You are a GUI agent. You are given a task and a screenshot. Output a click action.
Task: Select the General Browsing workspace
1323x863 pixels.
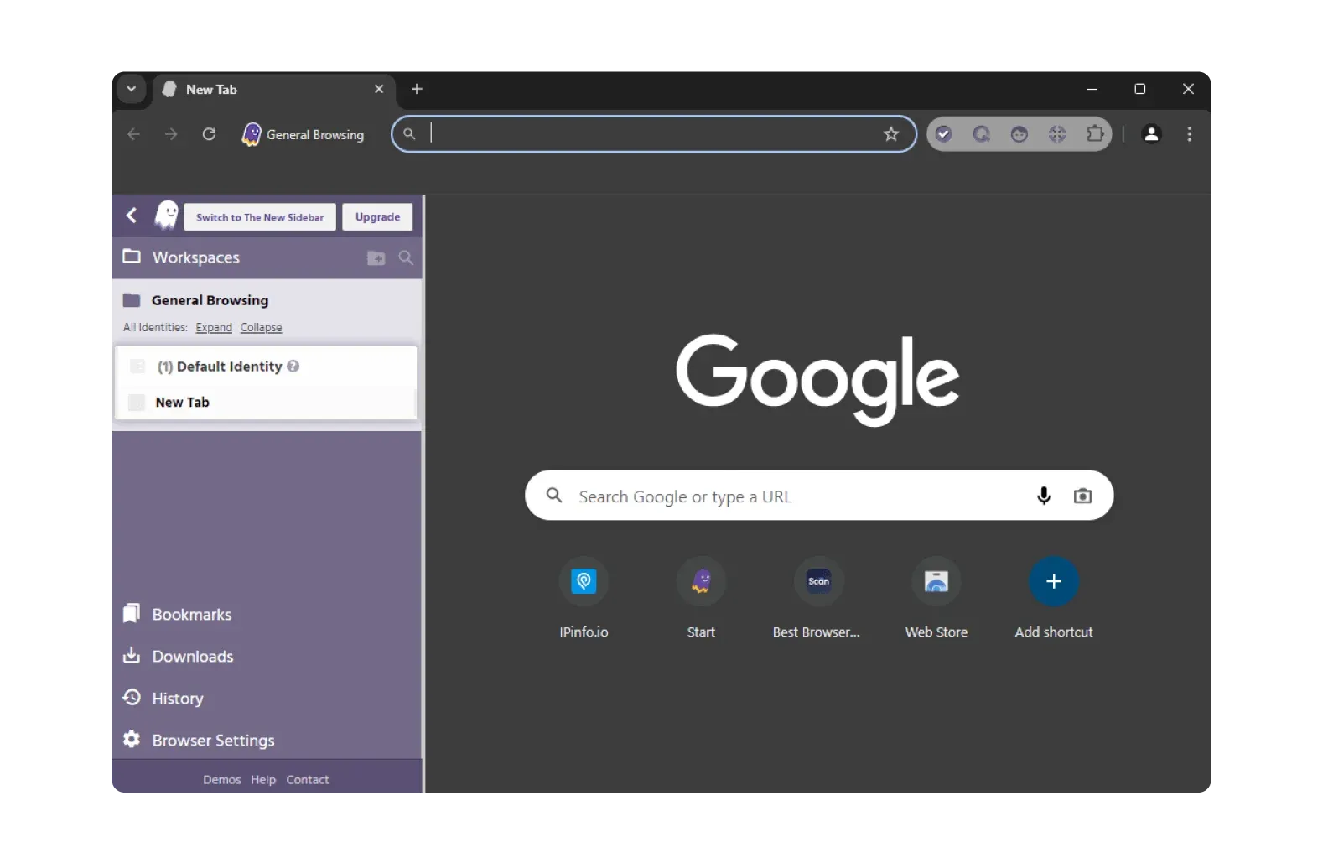click(x=210, y=300)
